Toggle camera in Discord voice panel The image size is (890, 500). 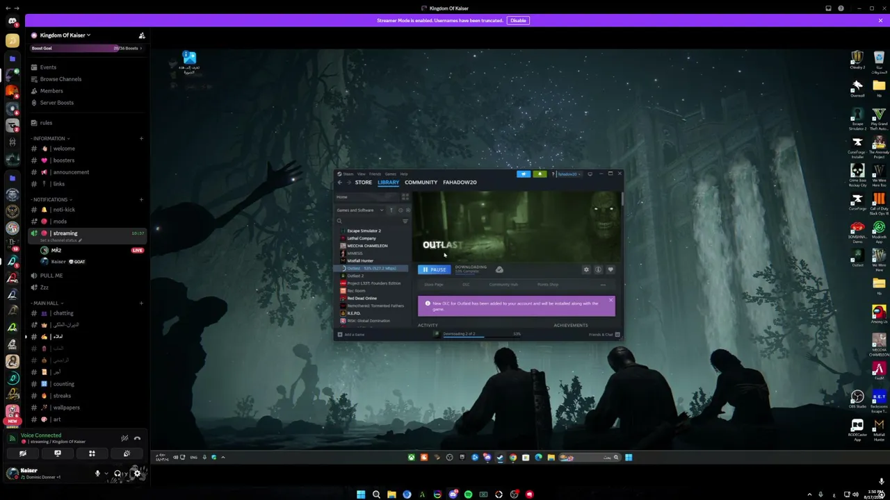(23, 453)
